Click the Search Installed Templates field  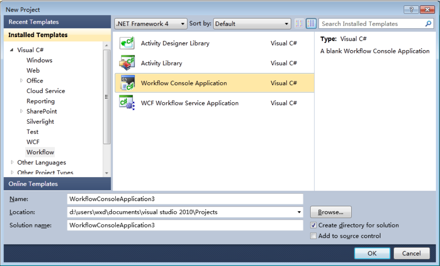pos(372,24)
